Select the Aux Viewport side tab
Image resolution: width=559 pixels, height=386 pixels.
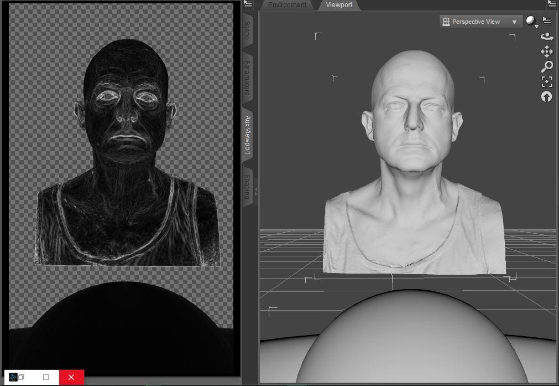click(x=247, y=135)
